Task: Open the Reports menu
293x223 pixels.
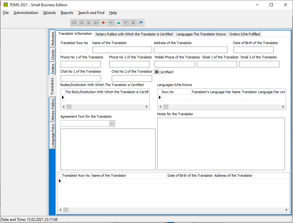Action: coord(67,13)
